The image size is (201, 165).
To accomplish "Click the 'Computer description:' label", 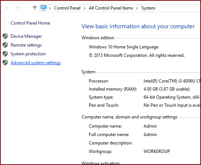I will tap(110, 143).
